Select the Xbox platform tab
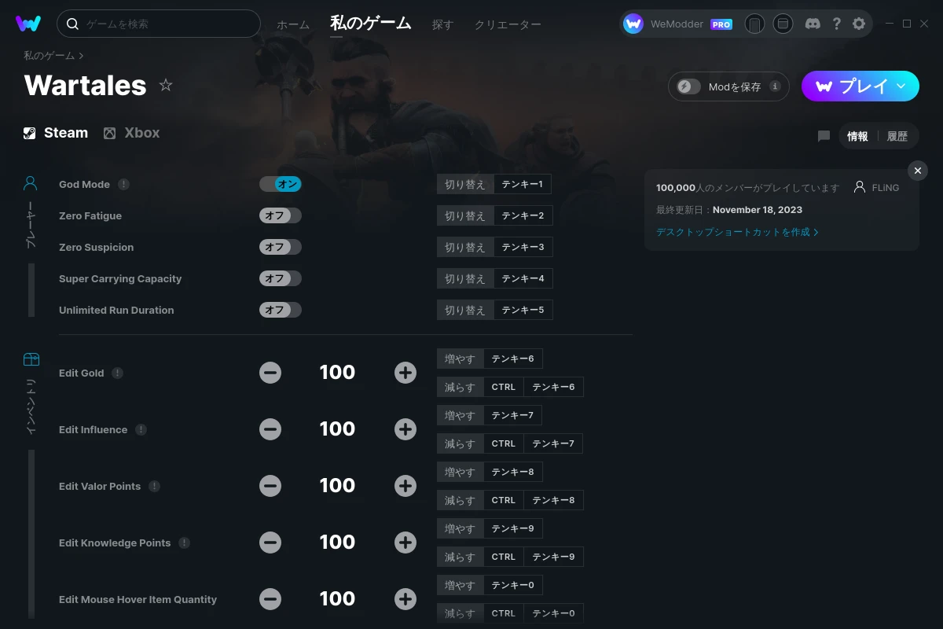This screenshot has height=629, width=943. click(131, 133)
